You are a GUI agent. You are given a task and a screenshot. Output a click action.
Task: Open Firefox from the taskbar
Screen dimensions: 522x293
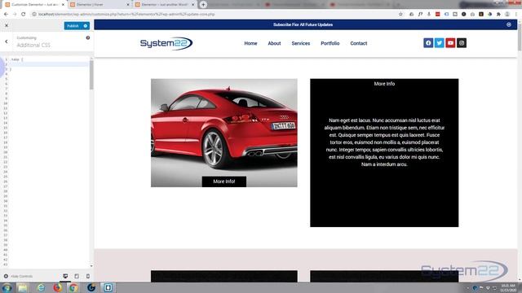point(58,287)
